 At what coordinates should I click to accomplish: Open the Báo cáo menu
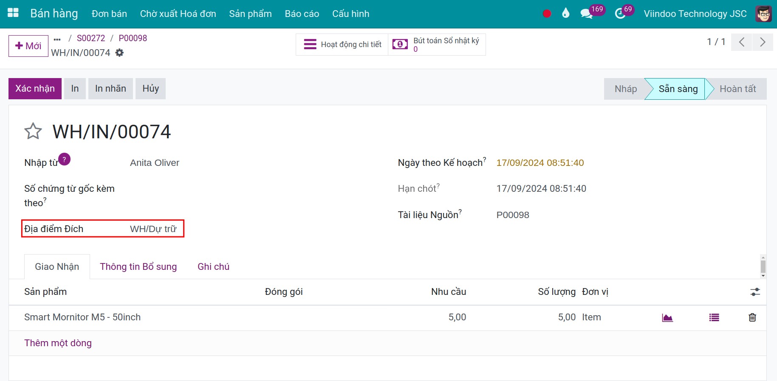click(x=302, y=14)
